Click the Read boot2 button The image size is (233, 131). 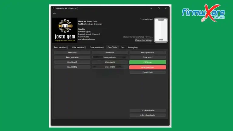point(72,62)
